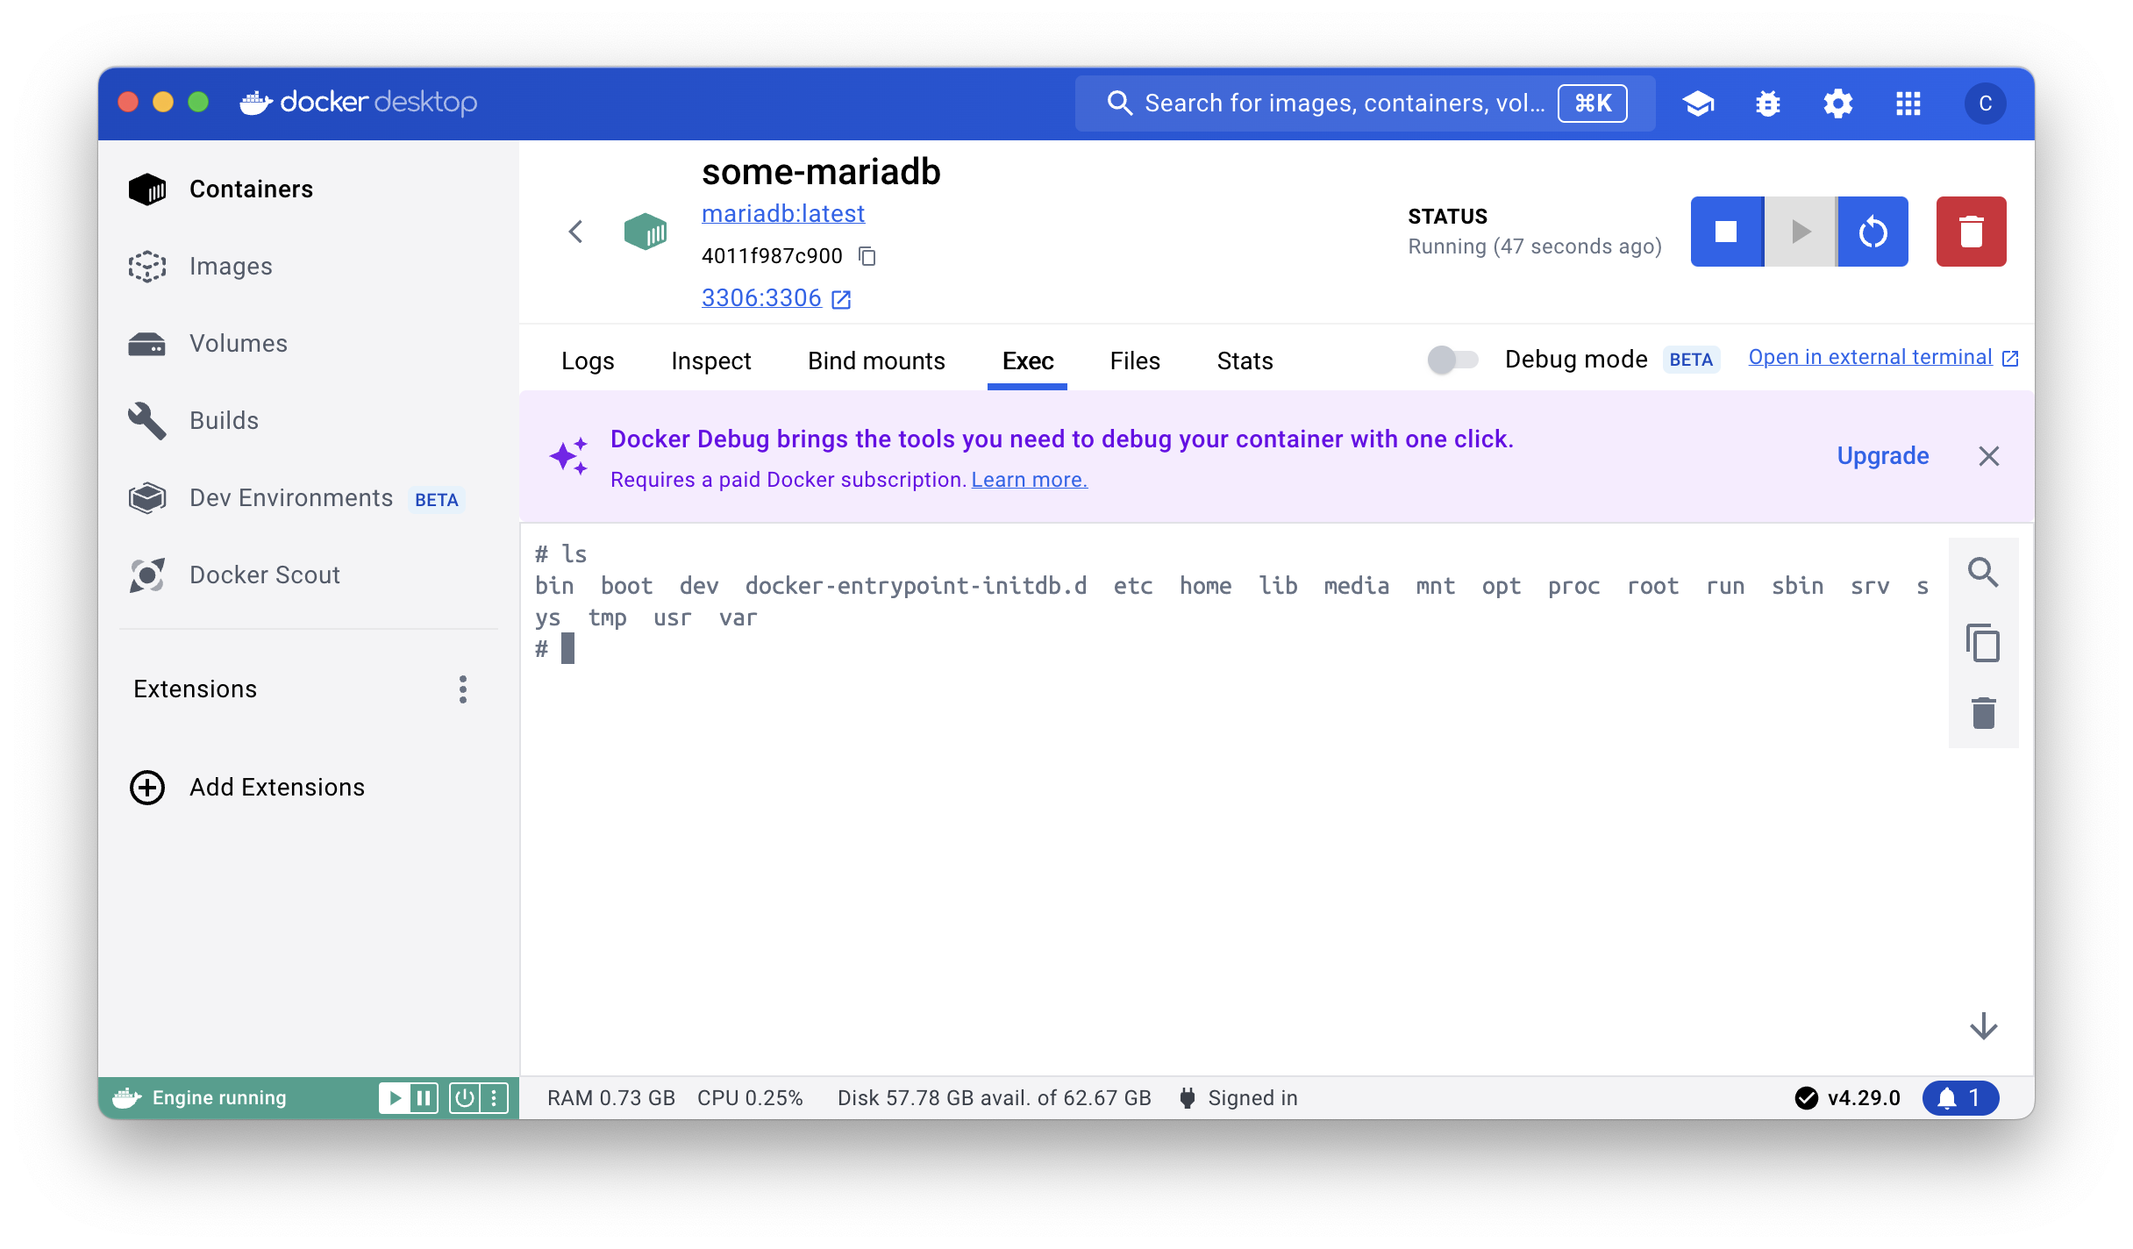
Task: Stop the some-mariadb container
Action: (1726, 232)
